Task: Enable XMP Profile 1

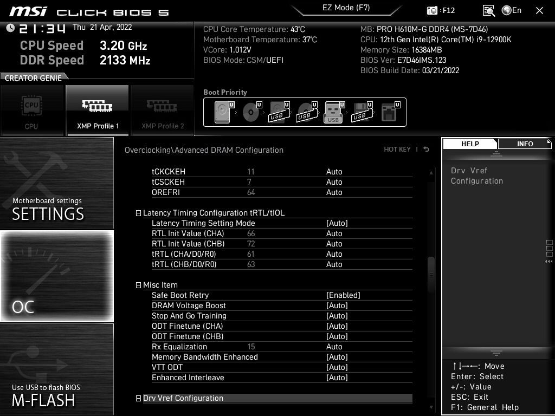Action: click(98, 110)
